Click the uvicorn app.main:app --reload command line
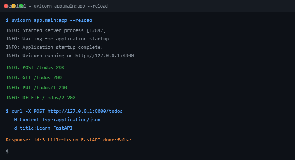This screenshot has width=295, height=160. pos(49,20)
